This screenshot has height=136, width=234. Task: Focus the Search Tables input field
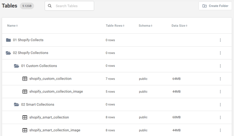(70, 6)
